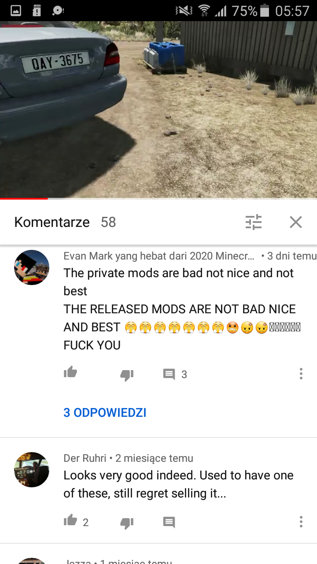Tap the Komentarze 58 header
The height and width of the screenshot is (564, 317).
pyautogui.click(x=65, y=222)
